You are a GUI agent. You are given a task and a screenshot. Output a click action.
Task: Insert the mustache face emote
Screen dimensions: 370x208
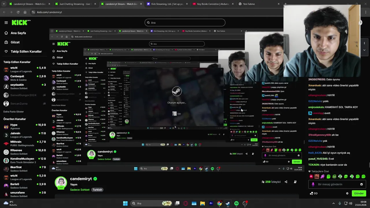click(317, 177)
